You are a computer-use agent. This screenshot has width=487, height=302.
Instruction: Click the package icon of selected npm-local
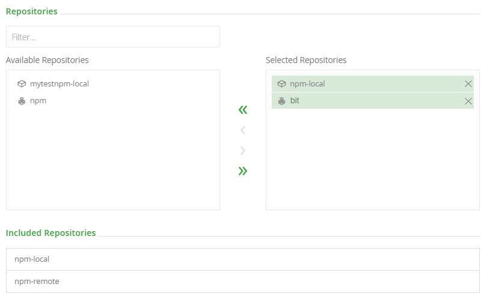coord(281,84)
